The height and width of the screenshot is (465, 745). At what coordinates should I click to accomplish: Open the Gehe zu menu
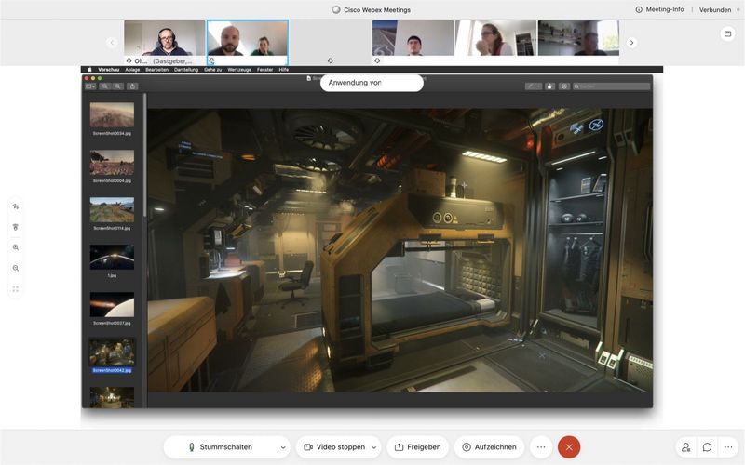[213, 69]
